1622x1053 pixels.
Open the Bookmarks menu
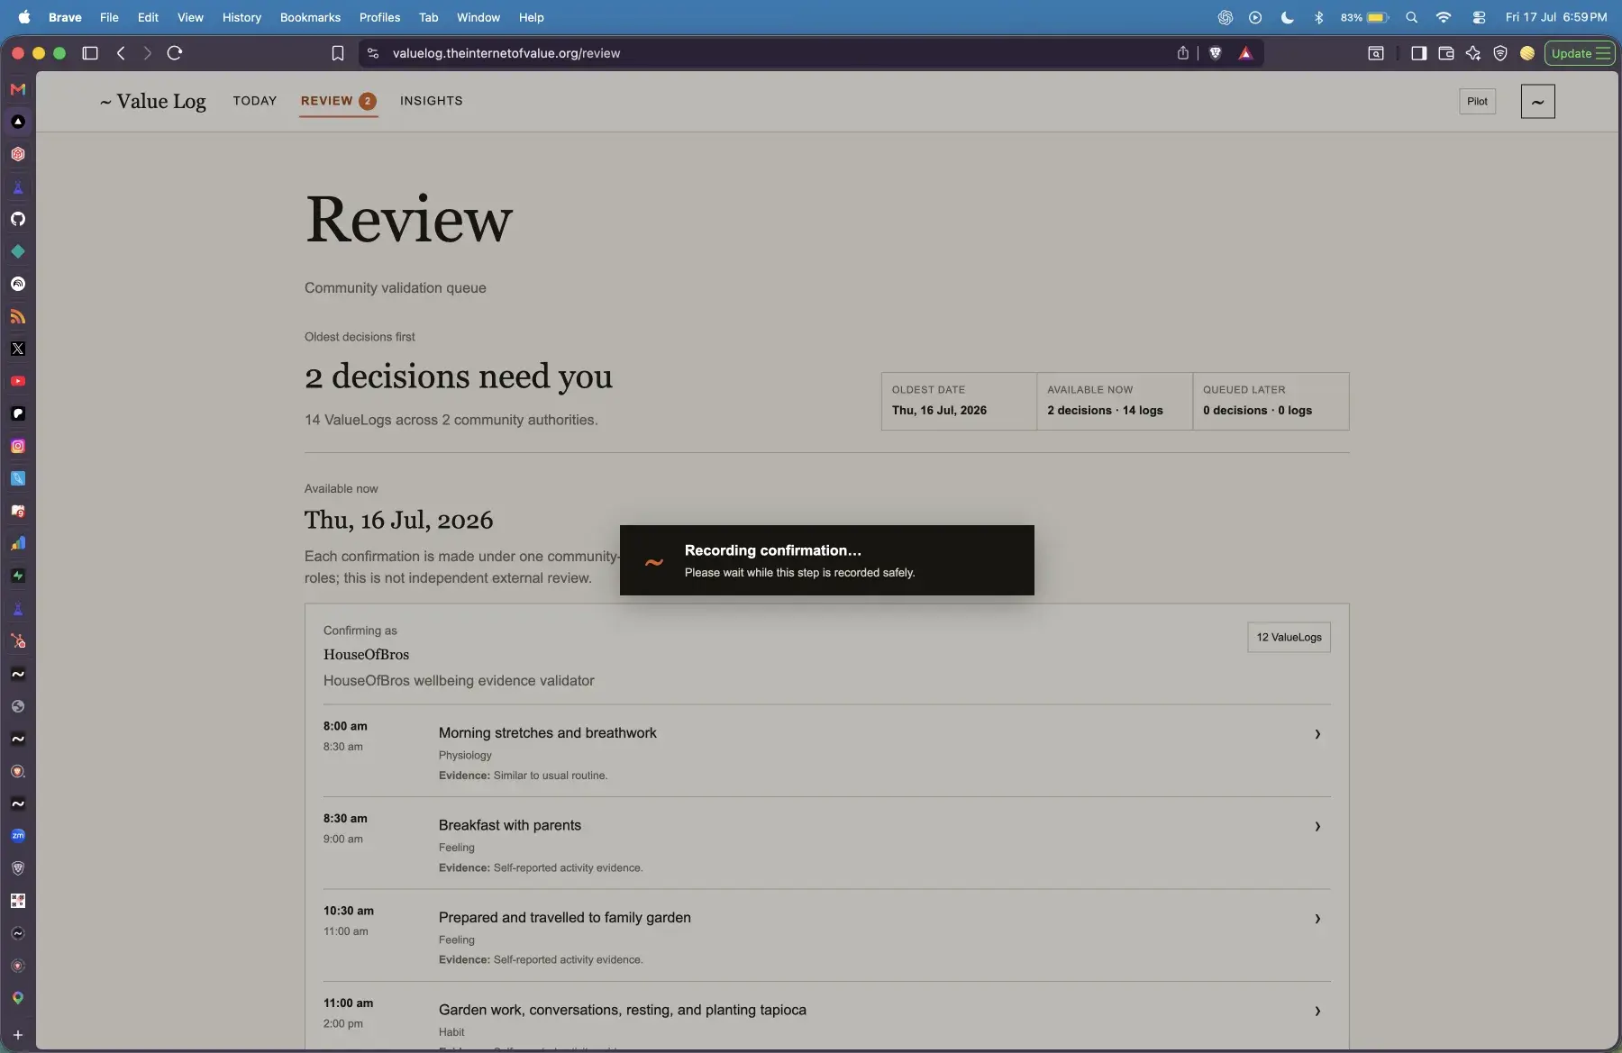[310, 17]
